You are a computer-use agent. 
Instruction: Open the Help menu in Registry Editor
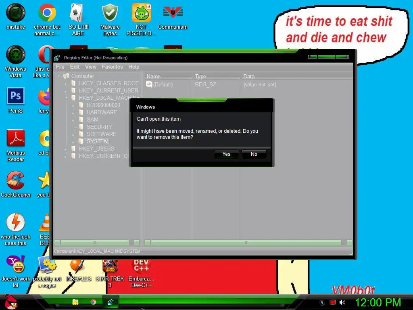pyautogui.click(x=134, y=67)
